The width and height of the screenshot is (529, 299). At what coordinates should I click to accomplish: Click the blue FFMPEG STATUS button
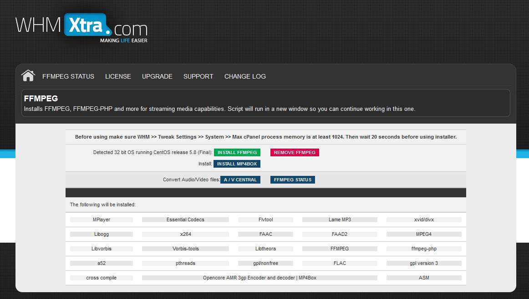click(x=293, y=180)
